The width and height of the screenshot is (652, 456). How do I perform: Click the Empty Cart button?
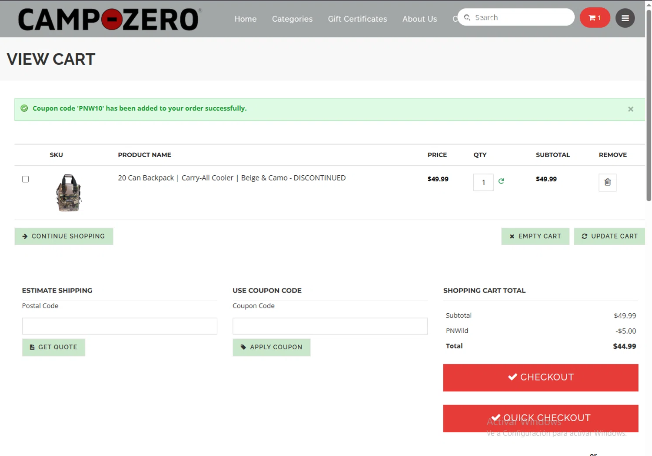(535, 236)
